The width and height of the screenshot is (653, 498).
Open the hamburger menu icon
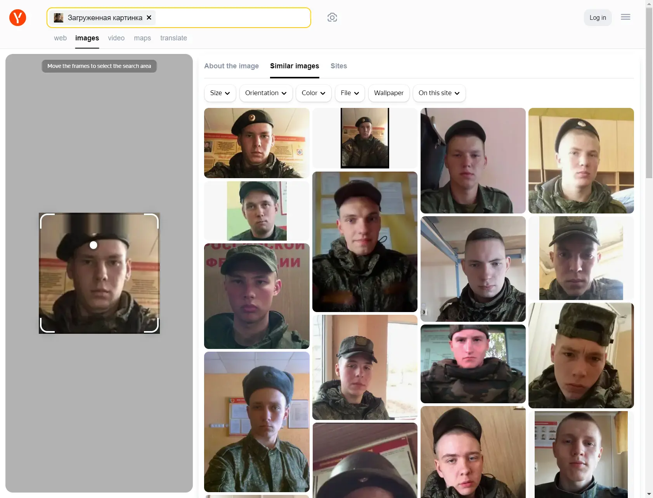[625, 17]
